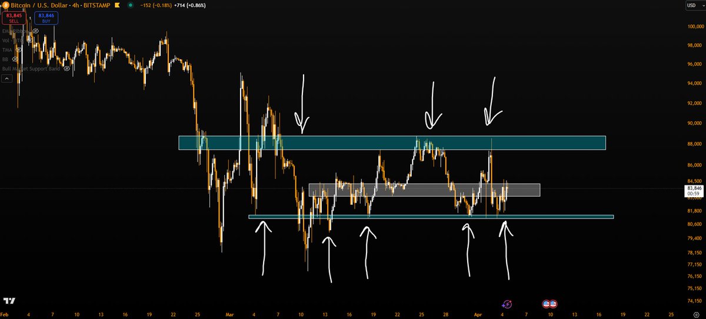Toggle Bull Market Support Band visibility eye
The height and width of the screenshot is (319, 706).
pyautogui.click(x=66, y=68)
